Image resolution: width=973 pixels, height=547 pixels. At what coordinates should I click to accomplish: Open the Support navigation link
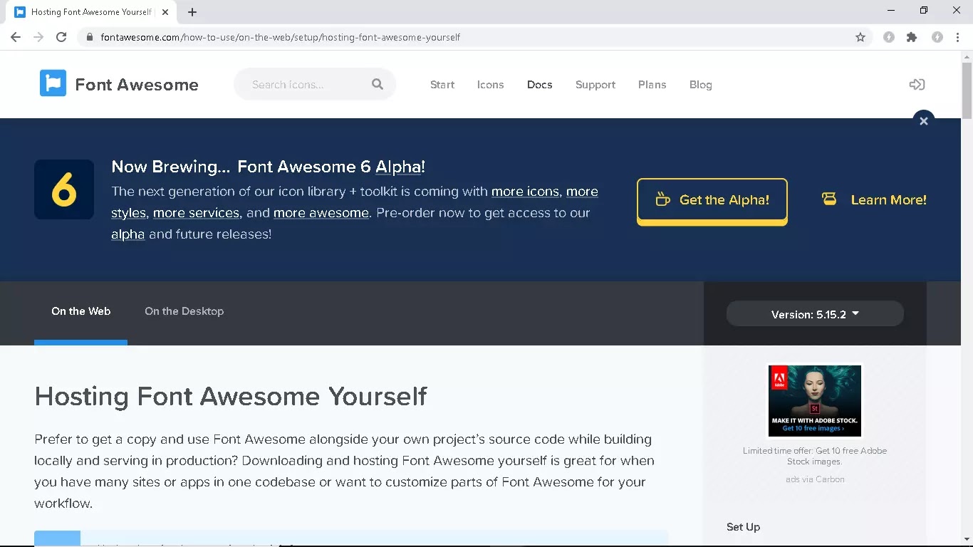[x=595, y=85]
